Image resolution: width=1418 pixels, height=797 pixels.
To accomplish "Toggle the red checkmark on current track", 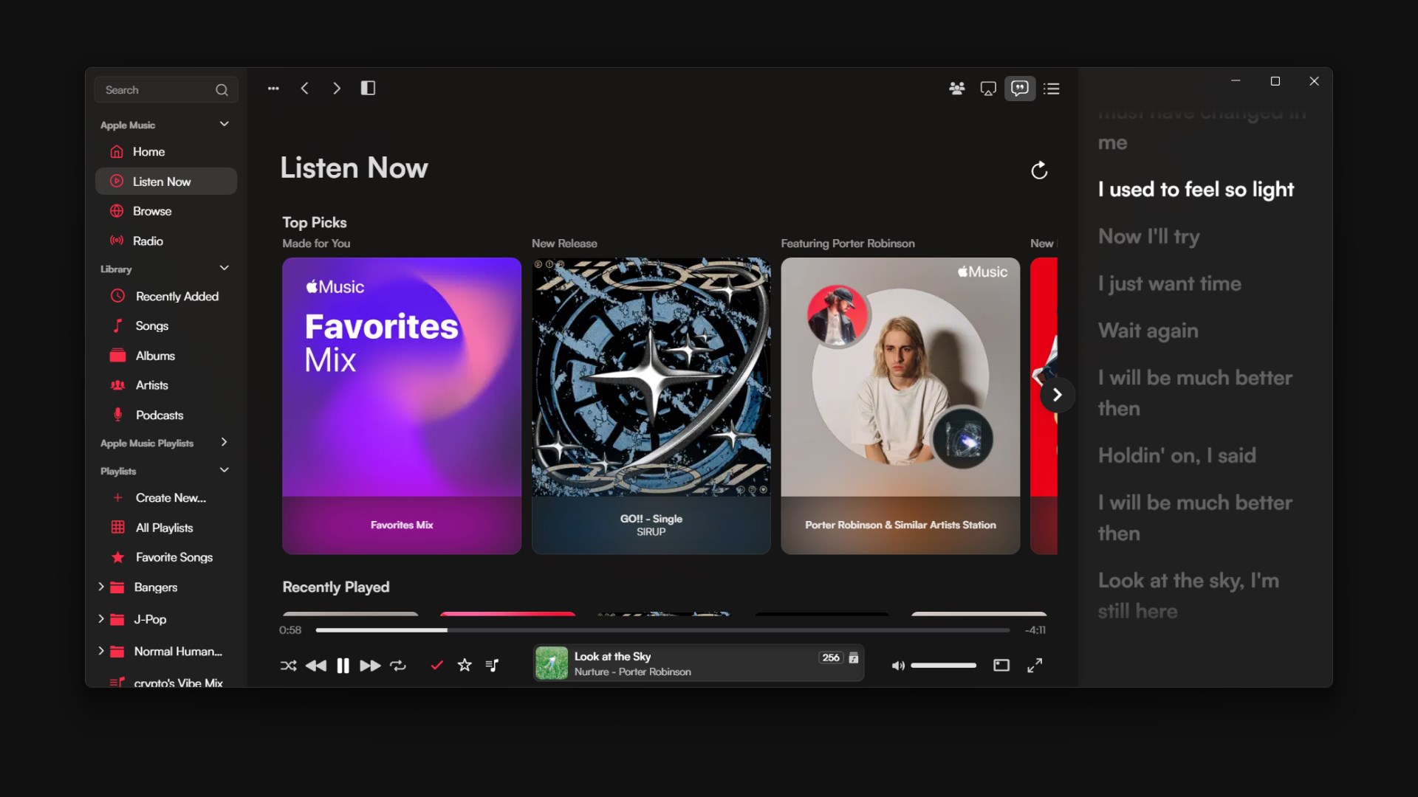I will (436, 665).
